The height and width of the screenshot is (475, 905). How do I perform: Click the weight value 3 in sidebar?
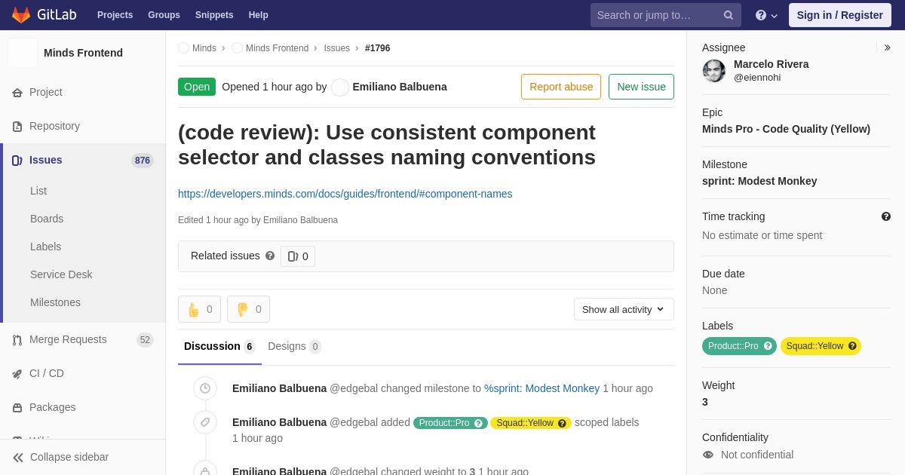pyautogui.click(x=705, y=402)
